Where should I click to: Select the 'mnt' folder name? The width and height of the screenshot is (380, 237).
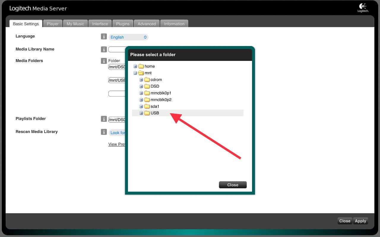148,73
